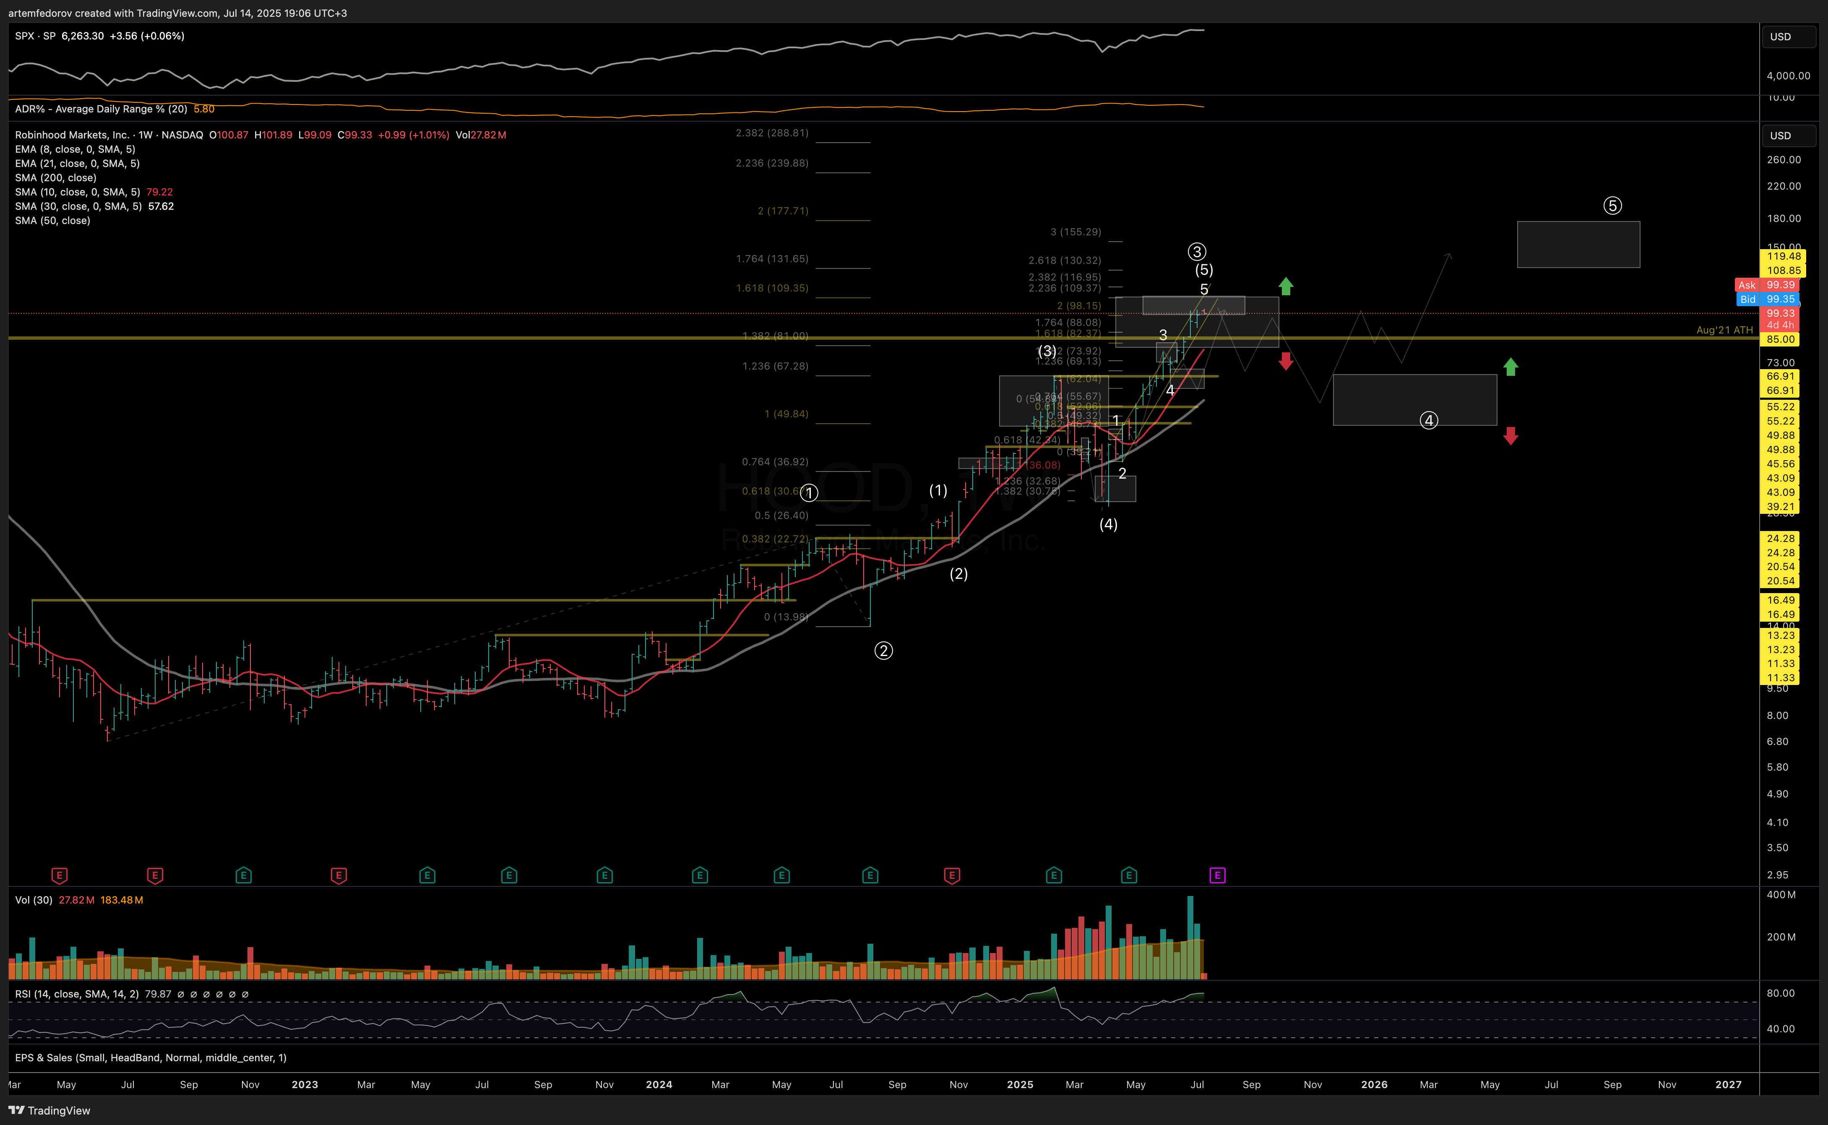Click the Aug'21 ATH line label
The width and height of the screenshot is (1828, 1125).
point(1724,330)
